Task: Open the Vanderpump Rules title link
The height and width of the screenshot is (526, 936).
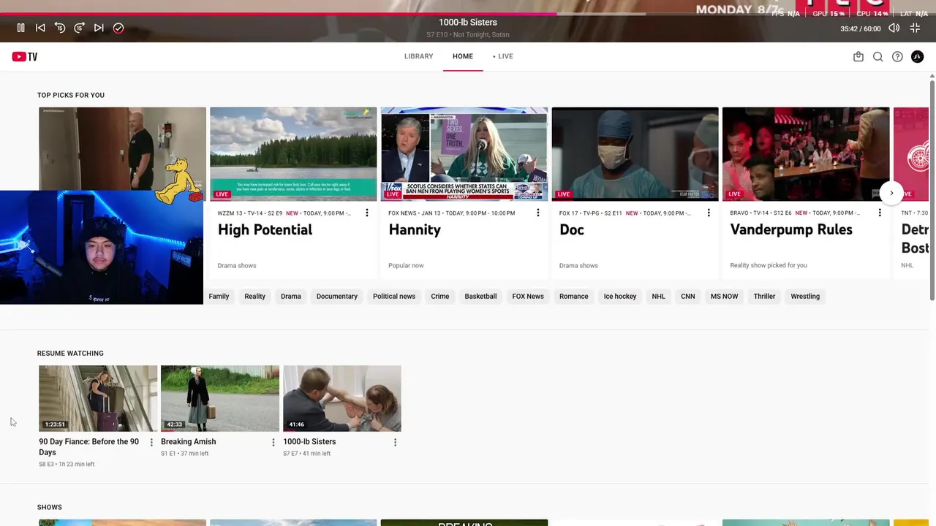Action: point(791,230)
